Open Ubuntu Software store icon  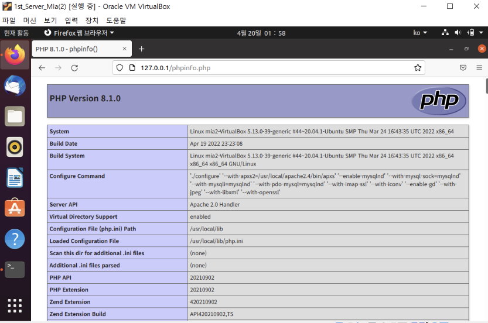click(x=15, y=208)
